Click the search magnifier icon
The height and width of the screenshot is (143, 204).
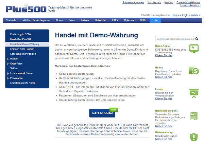pyautogui.click(x=197, y=39)
